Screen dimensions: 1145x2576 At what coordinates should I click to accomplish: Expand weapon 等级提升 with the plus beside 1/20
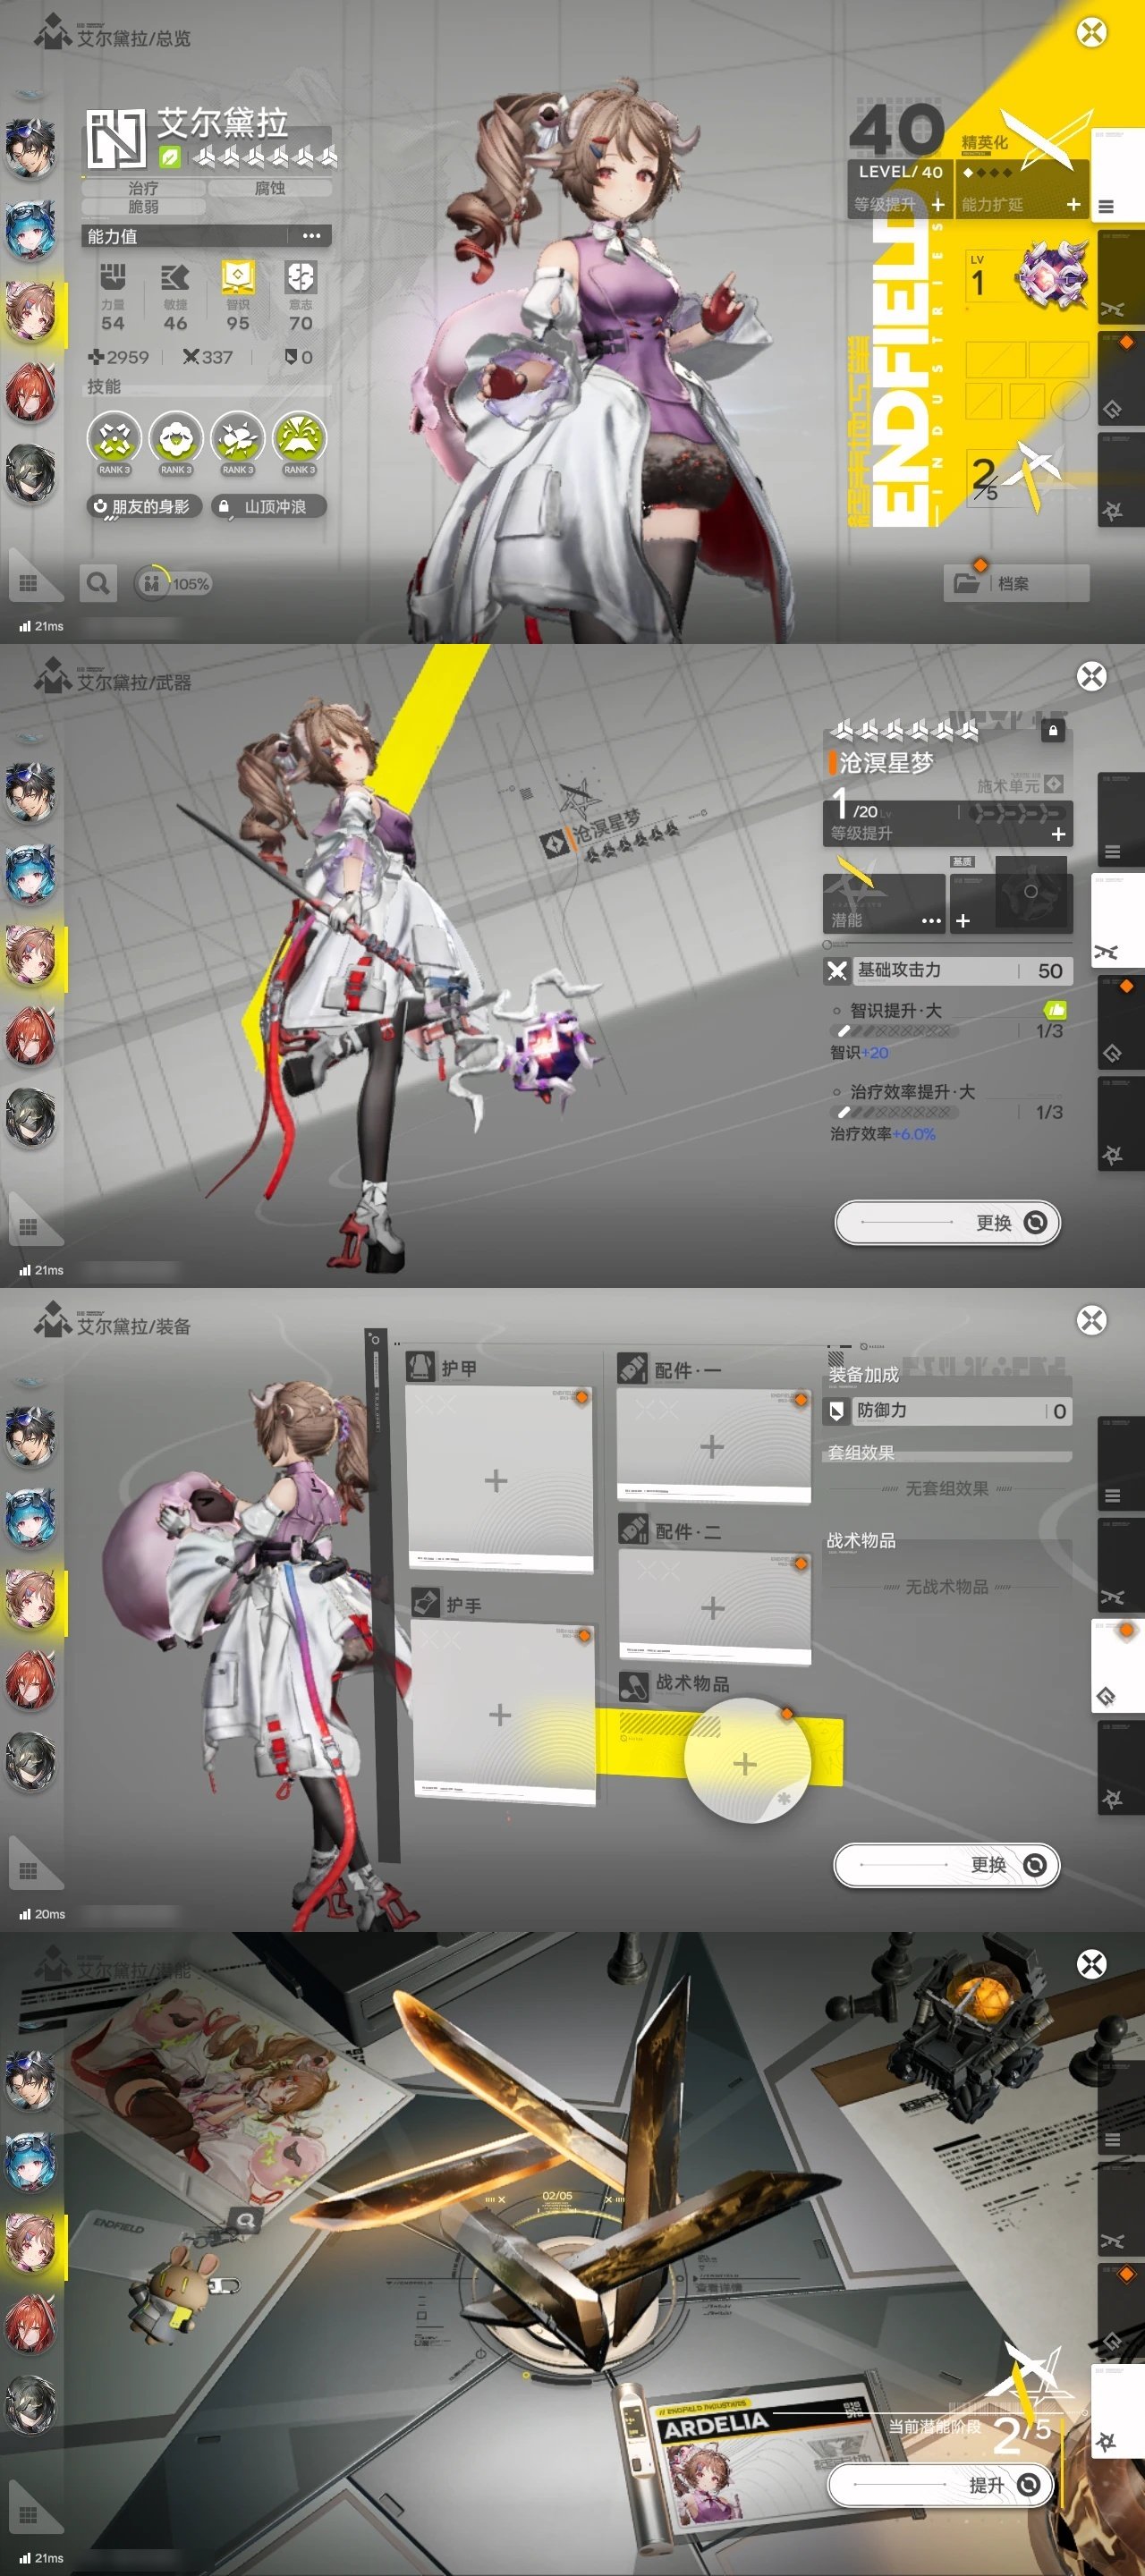[x=1058, y=833]
